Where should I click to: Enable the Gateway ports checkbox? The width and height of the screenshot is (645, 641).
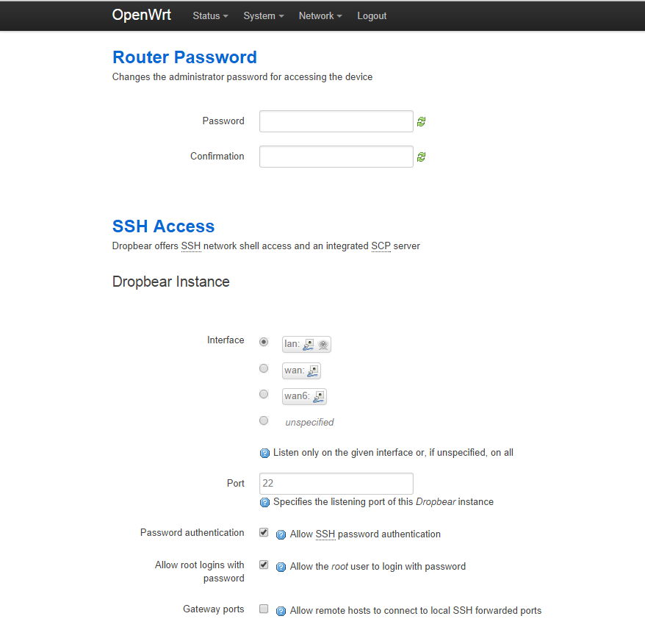click(264, 609)
